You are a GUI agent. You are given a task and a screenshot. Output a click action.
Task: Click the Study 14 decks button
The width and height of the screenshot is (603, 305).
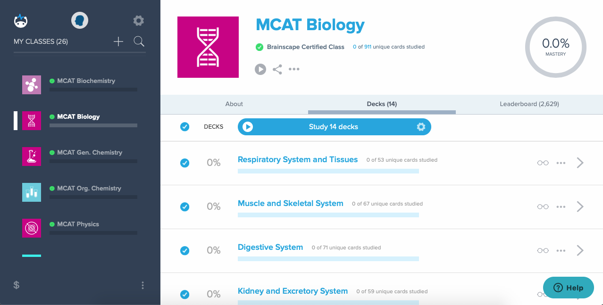(333, 127)
